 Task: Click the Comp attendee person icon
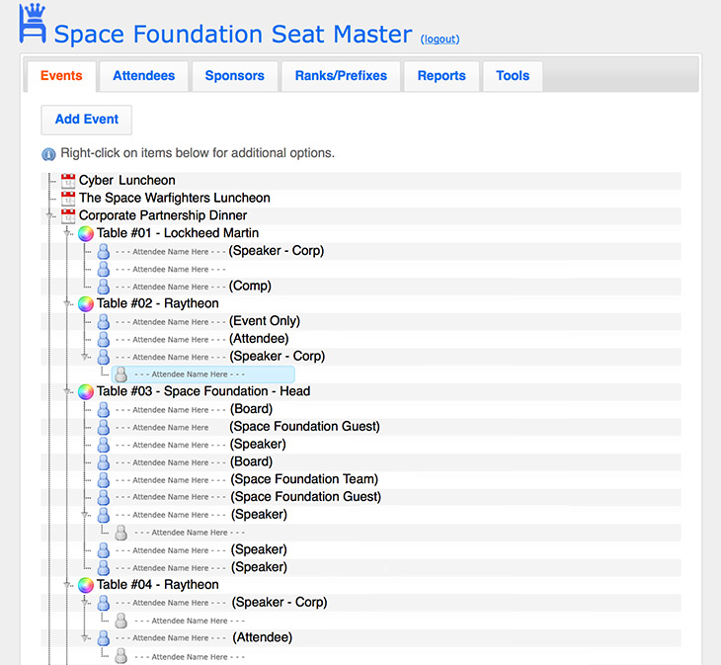(103, 287)
